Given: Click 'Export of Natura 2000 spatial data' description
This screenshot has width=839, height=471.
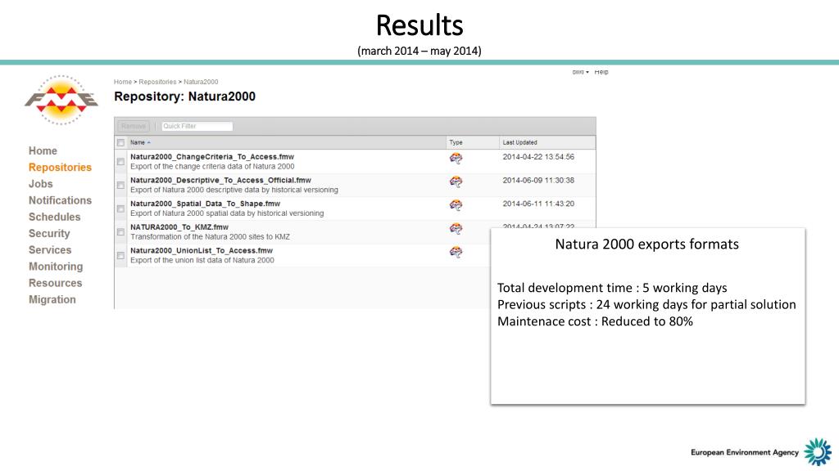Looking at the screenshot, I should [227, 213].
